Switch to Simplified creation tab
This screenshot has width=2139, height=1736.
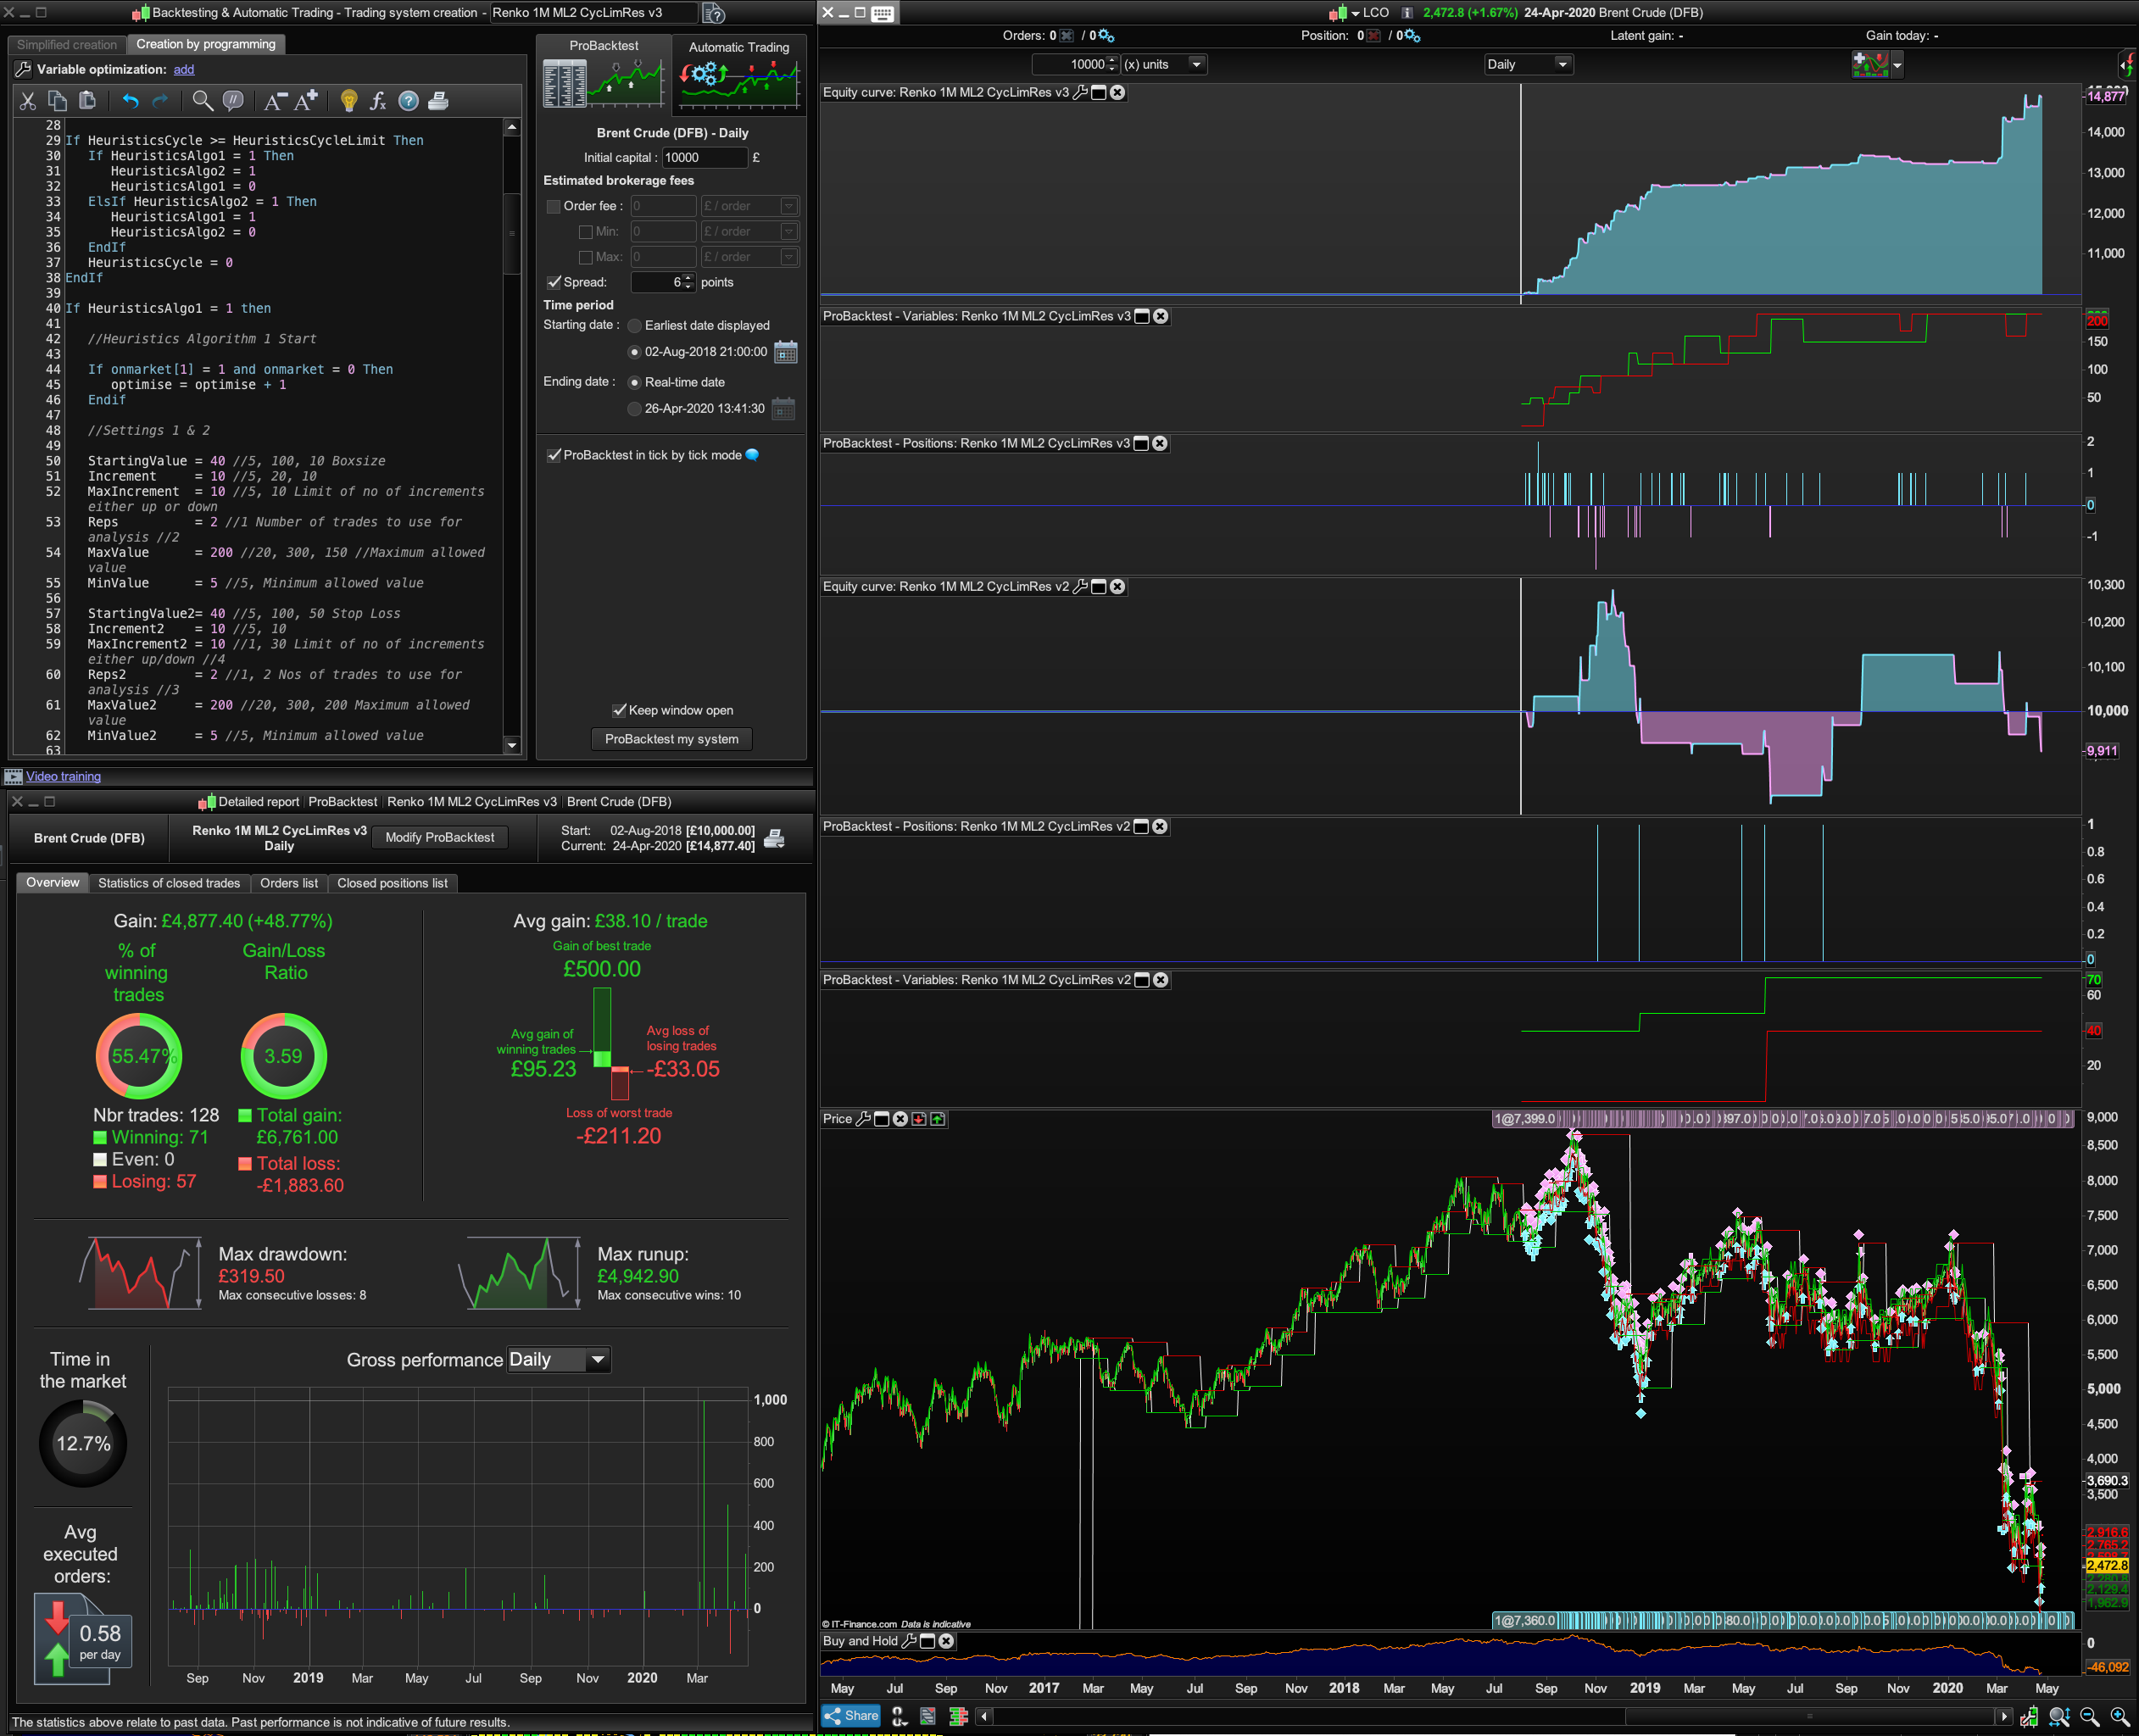pos(66,45)
